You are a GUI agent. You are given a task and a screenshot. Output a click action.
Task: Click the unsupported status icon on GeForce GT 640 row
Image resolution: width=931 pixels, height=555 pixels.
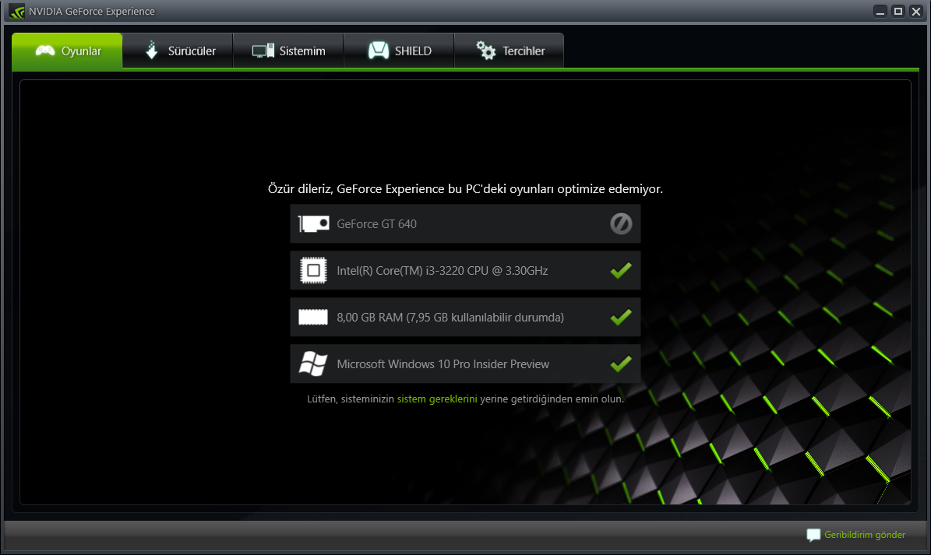click(621, 223)
